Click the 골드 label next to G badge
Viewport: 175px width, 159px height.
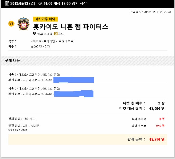61,34
